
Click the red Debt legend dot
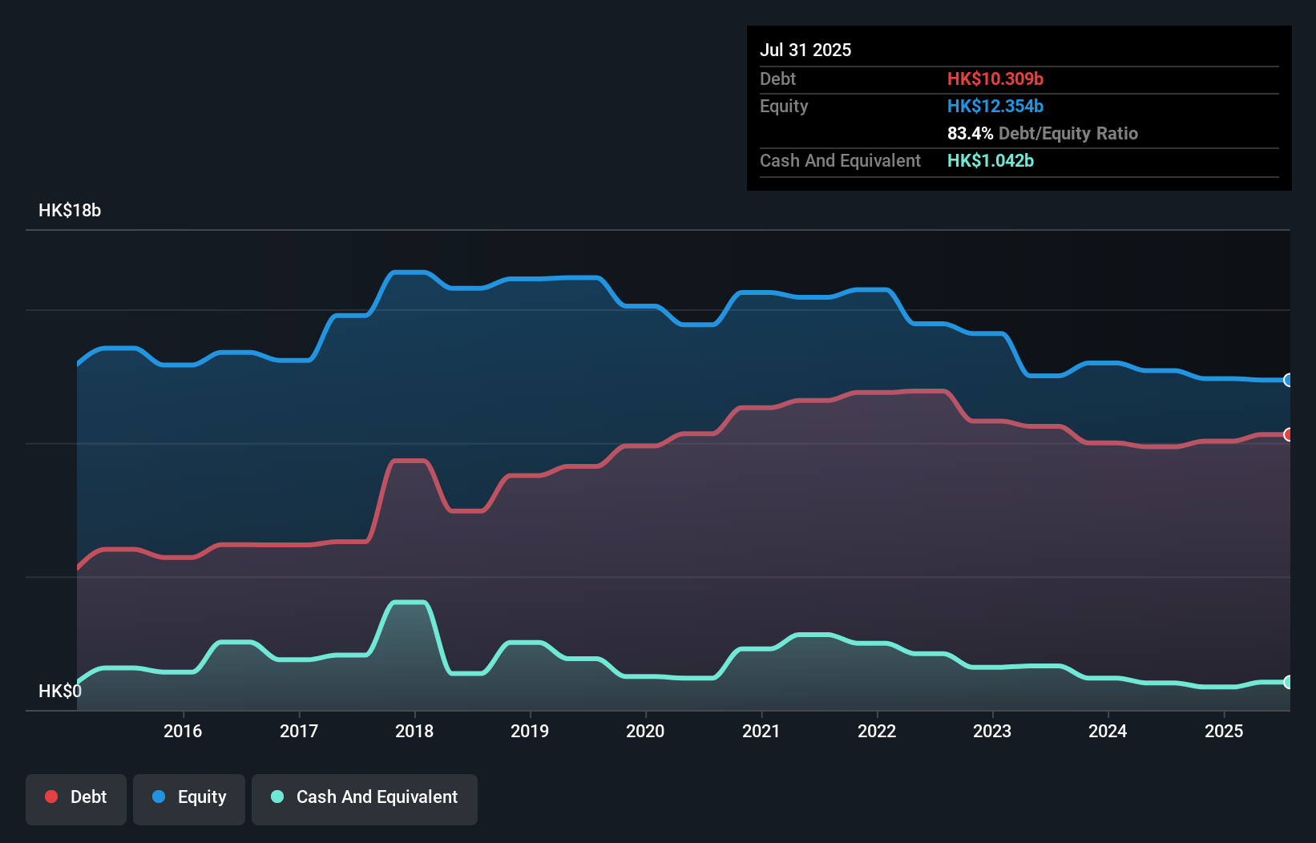pyautogui.click(x=50, y=797)
